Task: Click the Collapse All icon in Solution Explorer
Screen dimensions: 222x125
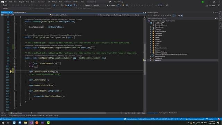Action: (x=168, y=15)
